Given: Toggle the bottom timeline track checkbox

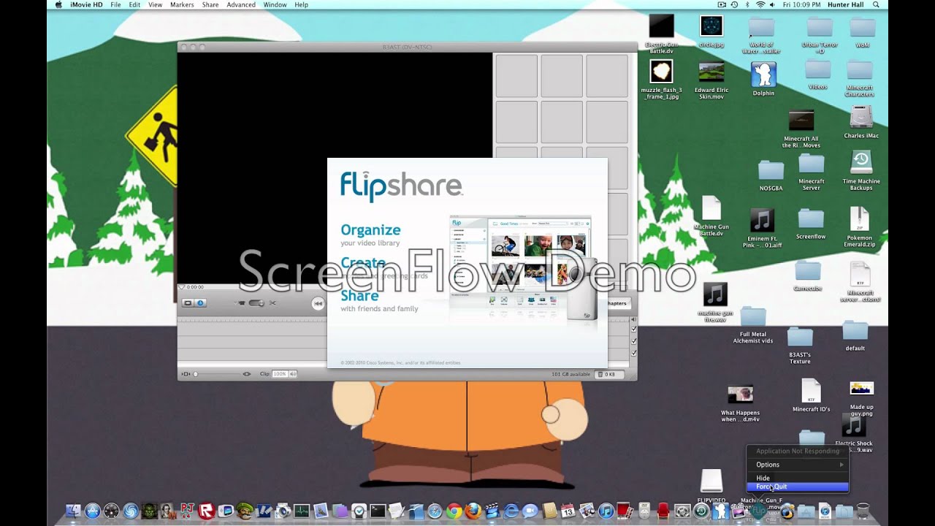Looking at the screenshot, I should 634,353.
